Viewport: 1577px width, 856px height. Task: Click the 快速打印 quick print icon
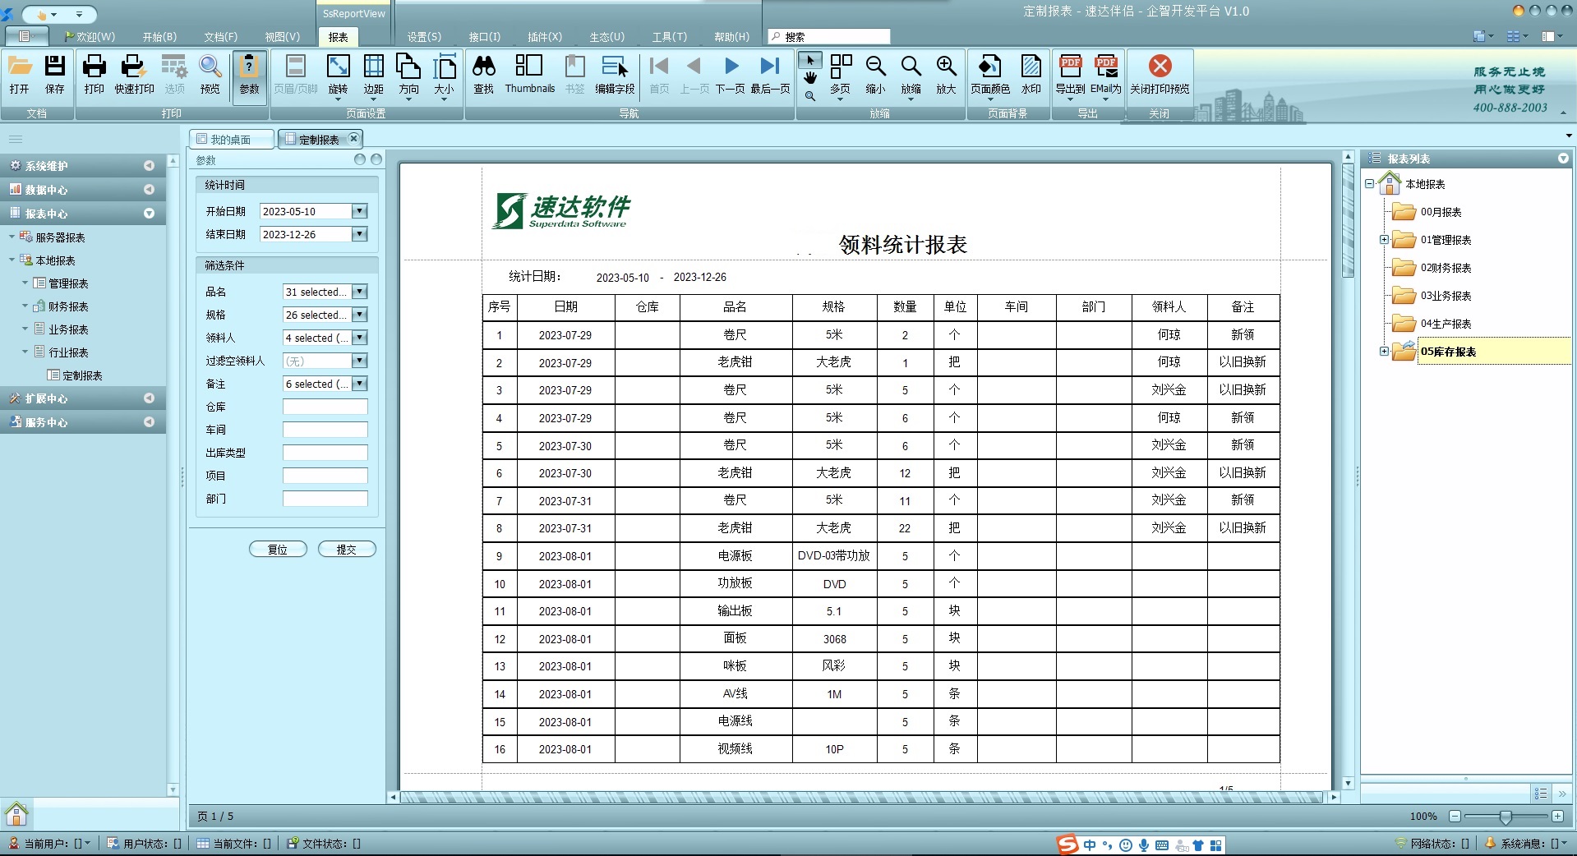(134, 74)
